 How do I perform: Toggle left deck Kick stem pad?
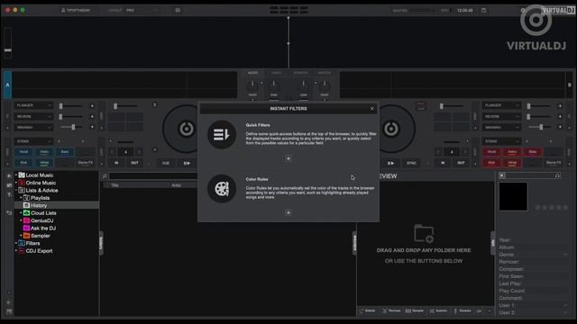click(x=23, y=162)
